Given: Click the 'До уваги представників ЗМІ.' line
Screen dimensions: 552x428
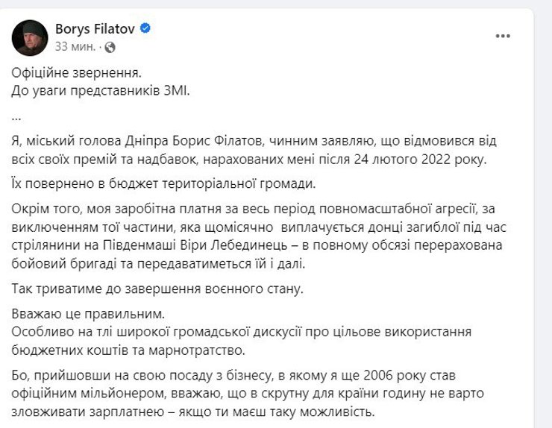Looking at the screenshot, I should point(101,92).
